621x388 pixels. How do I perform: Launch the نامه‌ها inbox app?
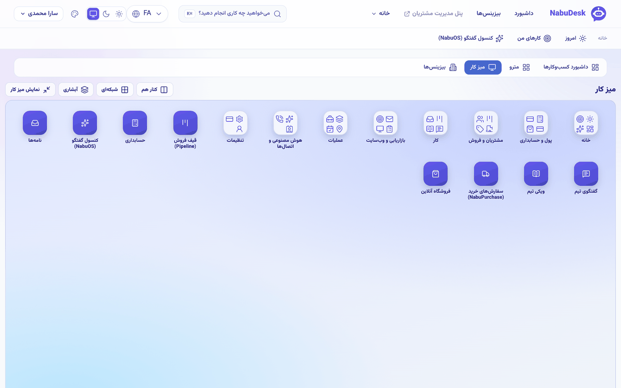coord(35,123)
